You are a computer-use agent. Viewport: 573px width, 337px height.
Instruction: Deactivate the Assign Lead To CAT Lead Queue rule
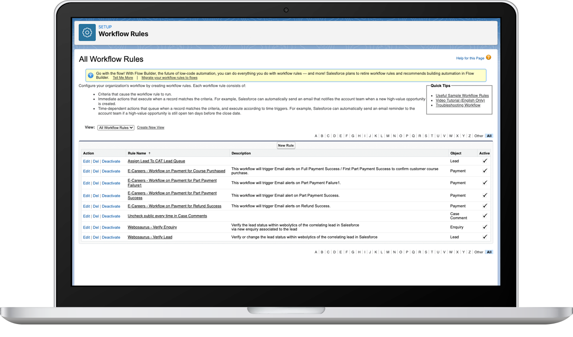(x=111, y=161)
